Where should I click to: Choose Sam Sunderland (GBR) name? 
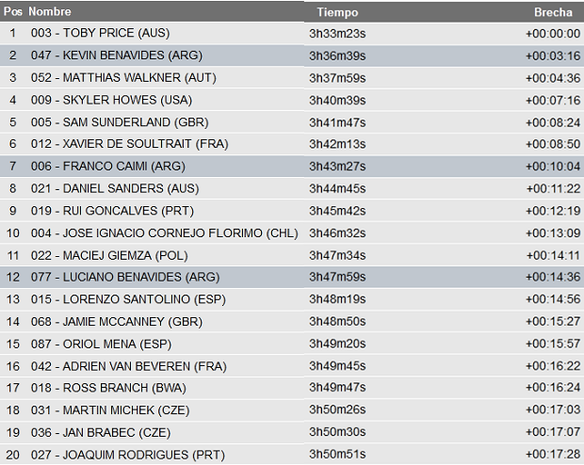click(x=120, y=122)
